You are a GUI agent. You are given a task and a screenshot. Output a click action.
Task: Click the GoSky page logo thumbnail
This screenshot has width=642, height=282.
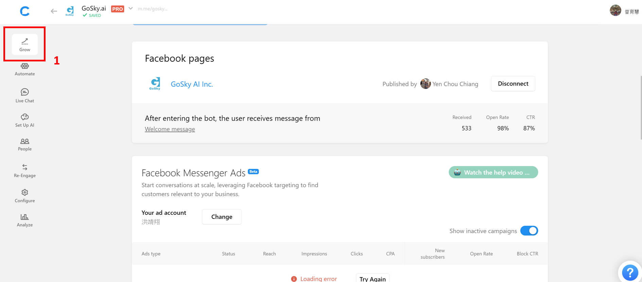(x=155, y=83)
